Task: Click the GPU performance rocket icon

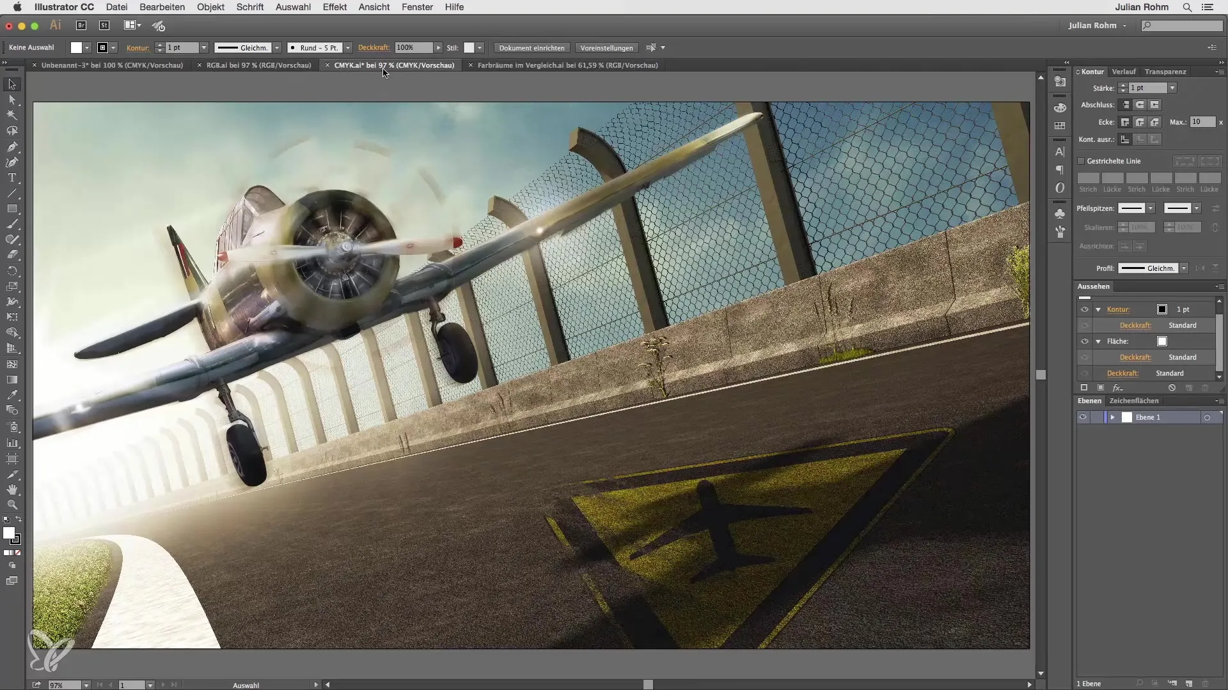Action: click(159, 26)
